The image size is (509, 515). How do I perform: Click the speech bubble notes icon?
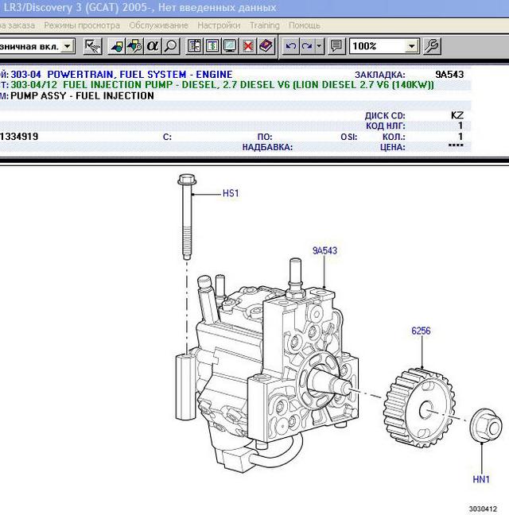336,46
